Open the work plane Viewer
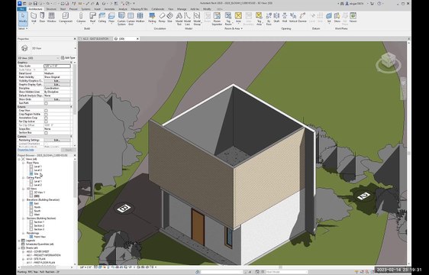 (353, 18)
